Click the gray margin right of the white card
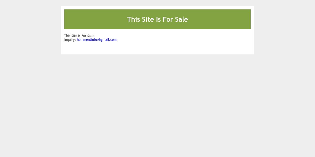Screen dimensions: 315x157 [x=284, y=30]
